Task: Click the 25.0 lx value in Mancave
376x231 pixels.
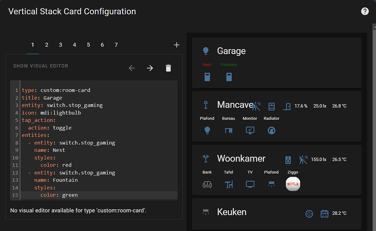Action: (320, 106)
